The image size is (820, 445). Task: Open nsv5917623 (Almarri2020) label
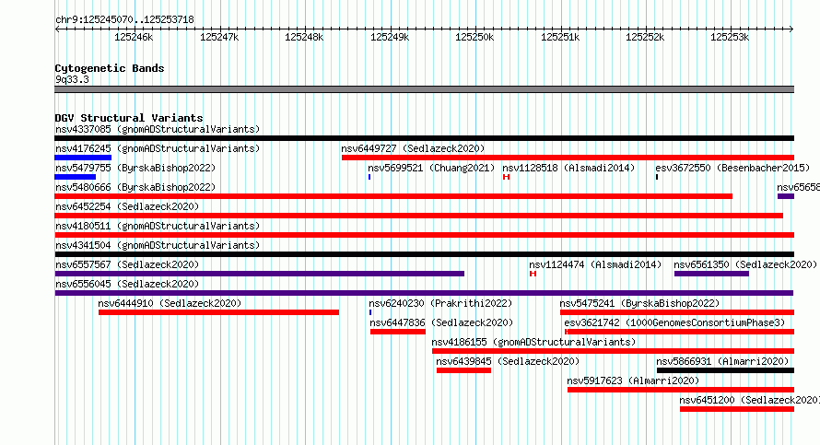coord(633,381)
